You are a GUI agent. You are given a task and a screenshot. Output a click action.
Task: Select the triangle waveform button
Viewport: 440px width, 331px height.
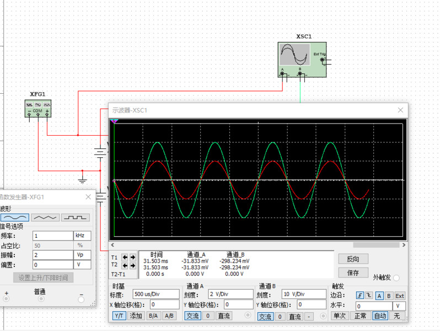pos(45,217)
